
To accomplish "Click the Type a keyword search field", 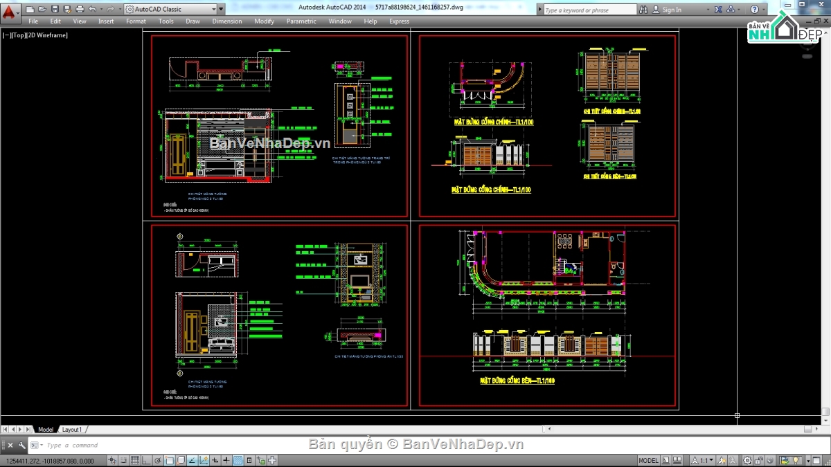I will point(589,10).
